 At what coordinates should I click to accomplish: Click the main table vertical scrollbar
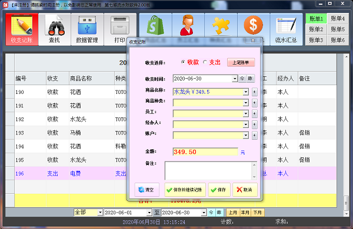coord(347,135)
